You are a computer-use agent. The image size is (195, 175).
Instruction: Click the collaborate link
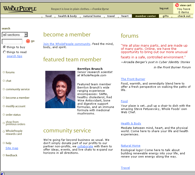point(85,146)
